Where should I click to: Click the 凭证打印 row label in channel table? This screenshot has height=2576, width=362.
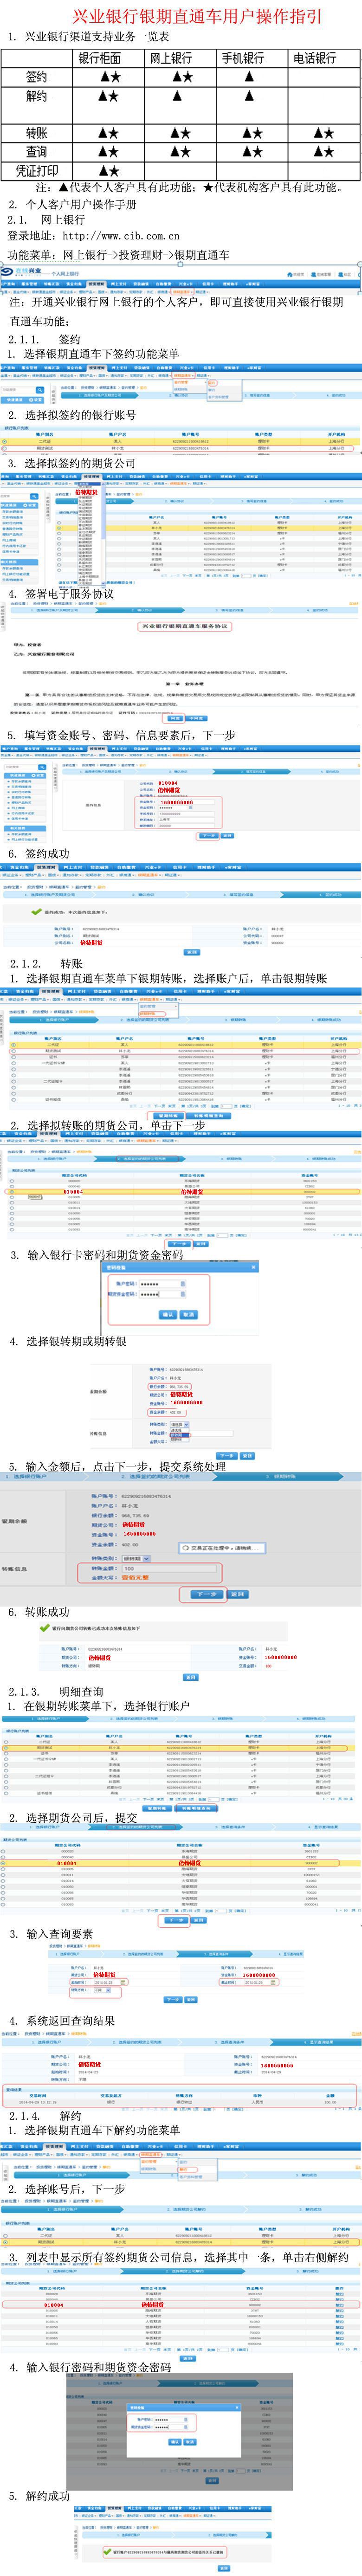pos(36,171)
